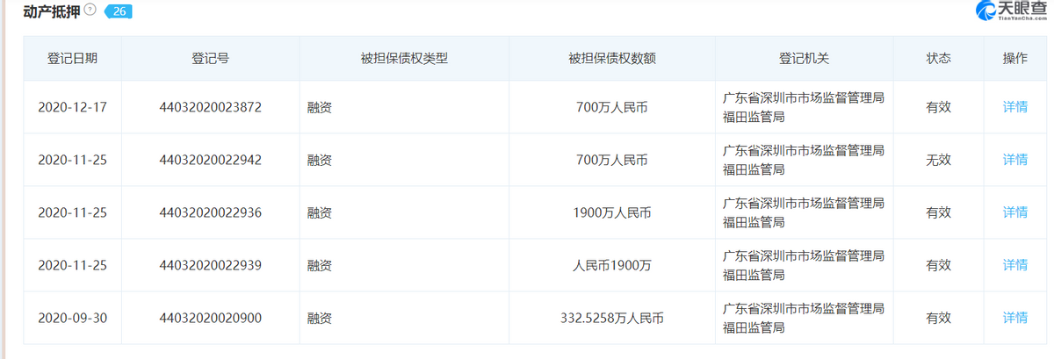Select the date 2020-12-17

(72, 107)
